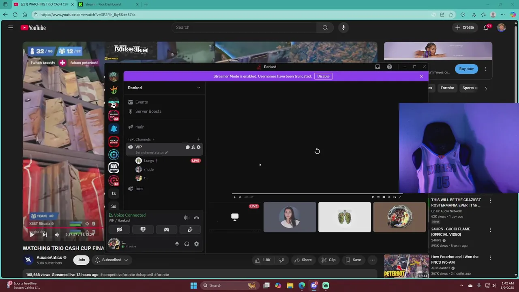Open options for GUCCI FLAME recommended video

point(490,230)
